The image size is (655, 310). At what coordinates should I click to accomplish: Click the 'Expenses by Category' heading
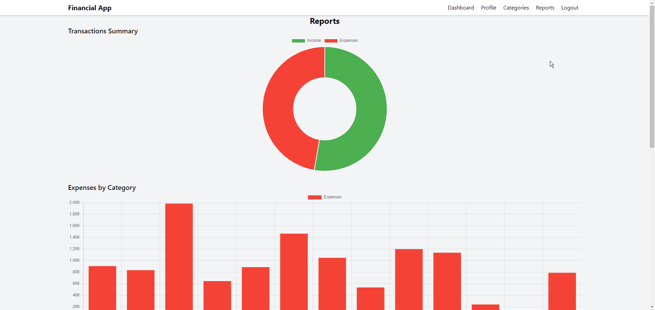click(x=102, y=187)
